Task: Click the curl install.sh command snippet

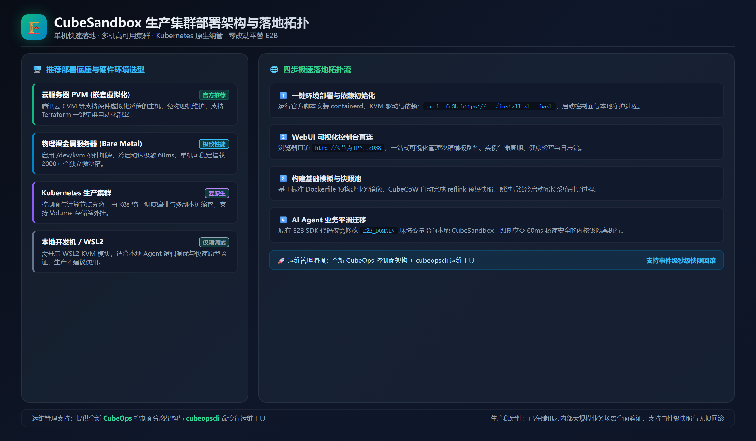Action: (490, 106)
